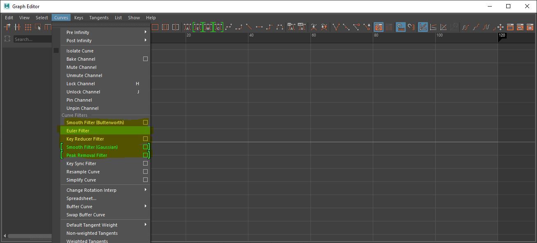Open Smooth Filter (Butterworth) option box
This screenshot has height=243, width=537.
click(145, 123)
